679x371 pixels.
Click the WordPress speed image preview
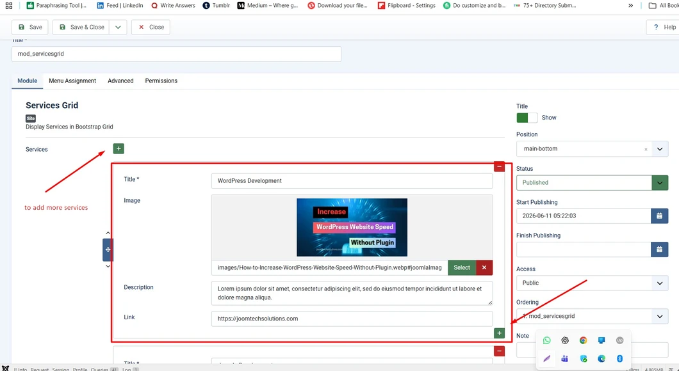[352, 228]
